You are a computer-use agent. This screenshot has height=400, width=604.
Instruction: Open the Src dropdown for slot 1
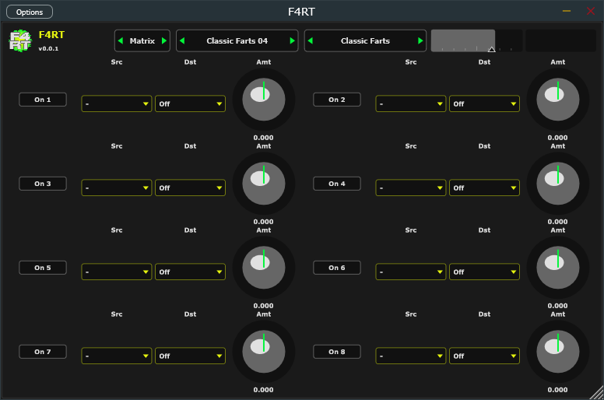[117, 104]
